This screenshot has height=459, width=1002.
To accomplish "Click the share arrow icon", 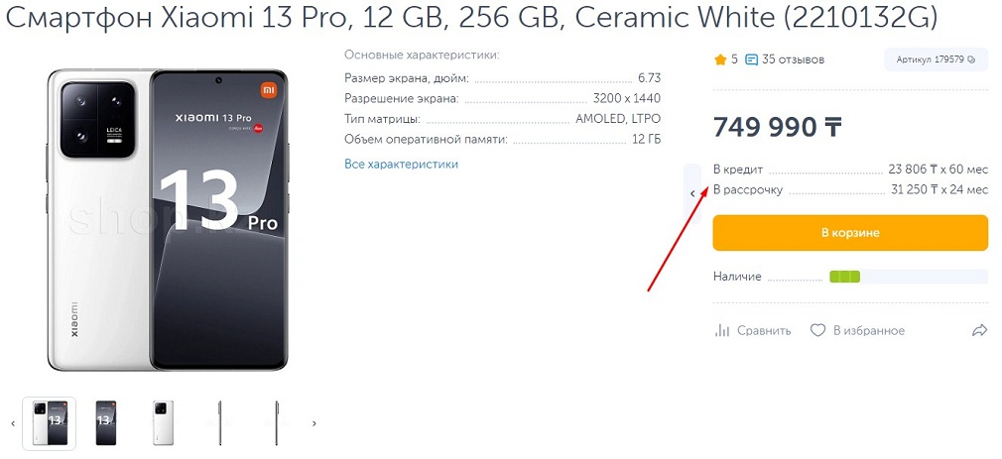I will tap(979, 330).
